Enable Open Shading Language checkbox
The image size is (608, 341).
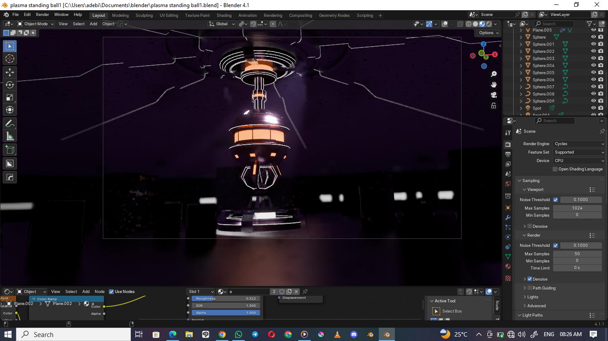coord(555,169)
